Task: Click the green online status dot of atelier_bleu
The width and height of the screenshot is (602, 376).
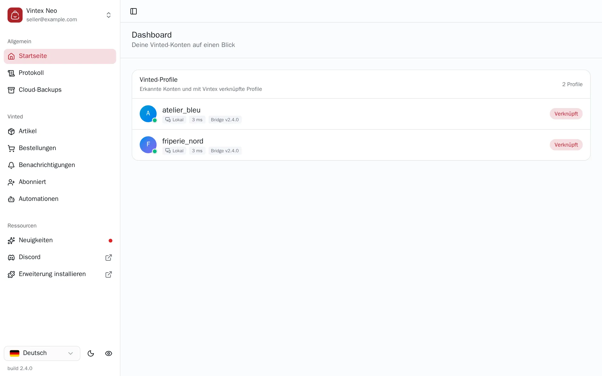Action: 155,120
